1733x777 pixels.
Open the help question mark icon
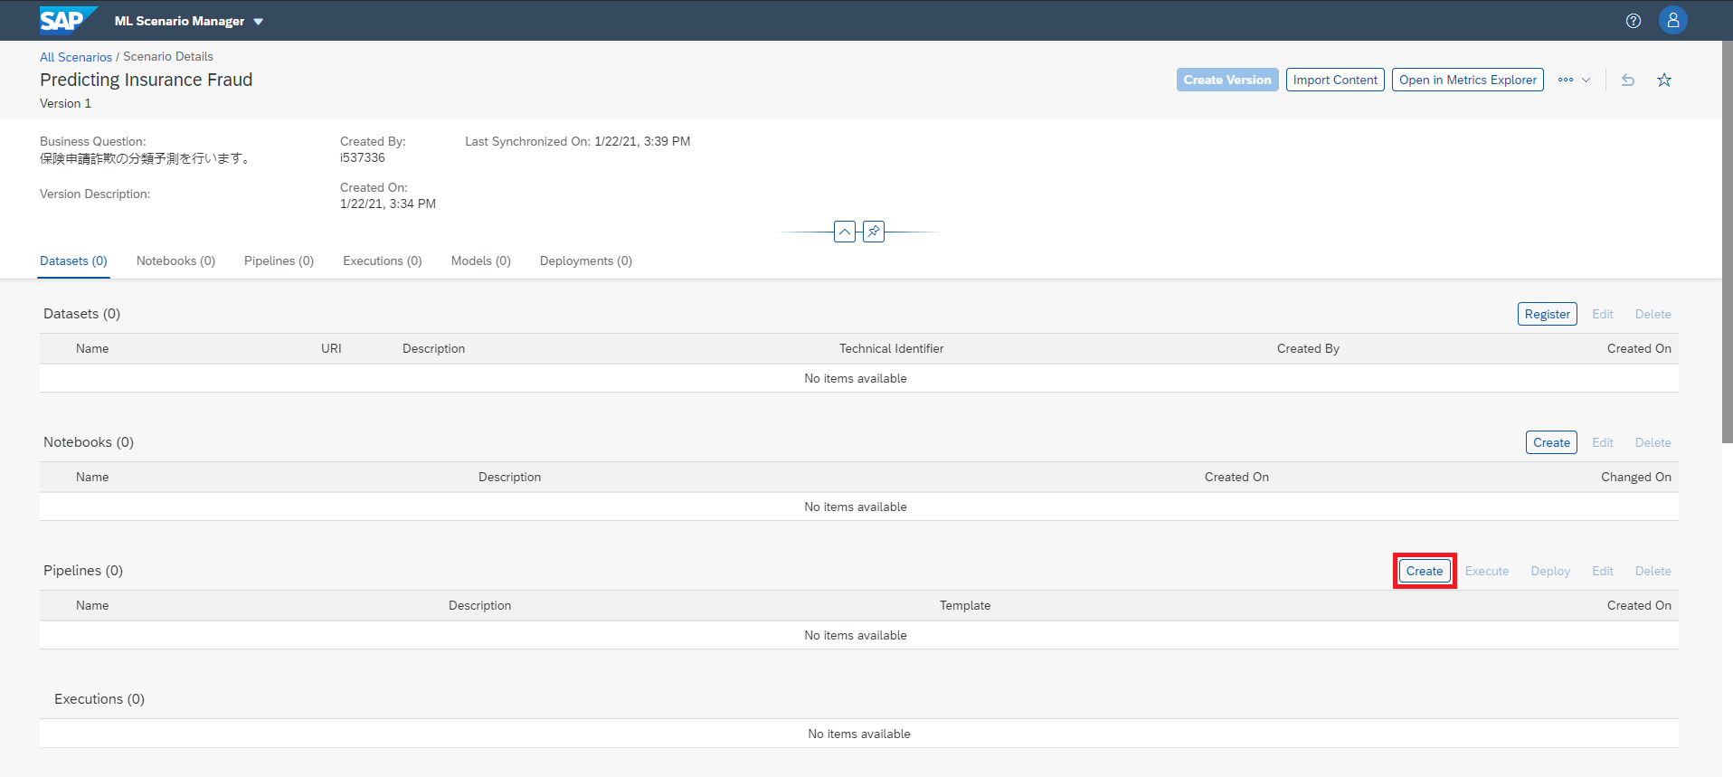click(1633, 21)
